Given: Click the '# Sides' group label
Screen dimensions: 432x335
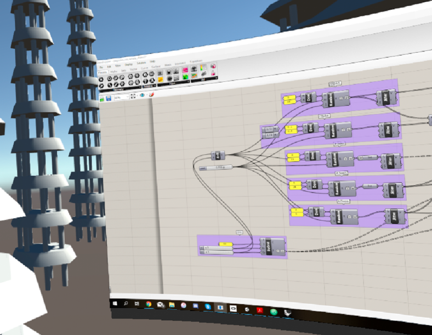Looking at the screenshot, I should click(339, 144).
